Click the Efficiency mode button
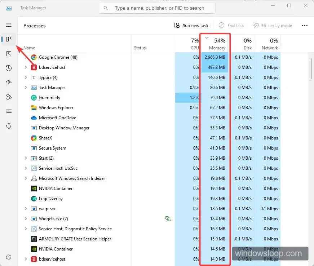 [272, 26]
